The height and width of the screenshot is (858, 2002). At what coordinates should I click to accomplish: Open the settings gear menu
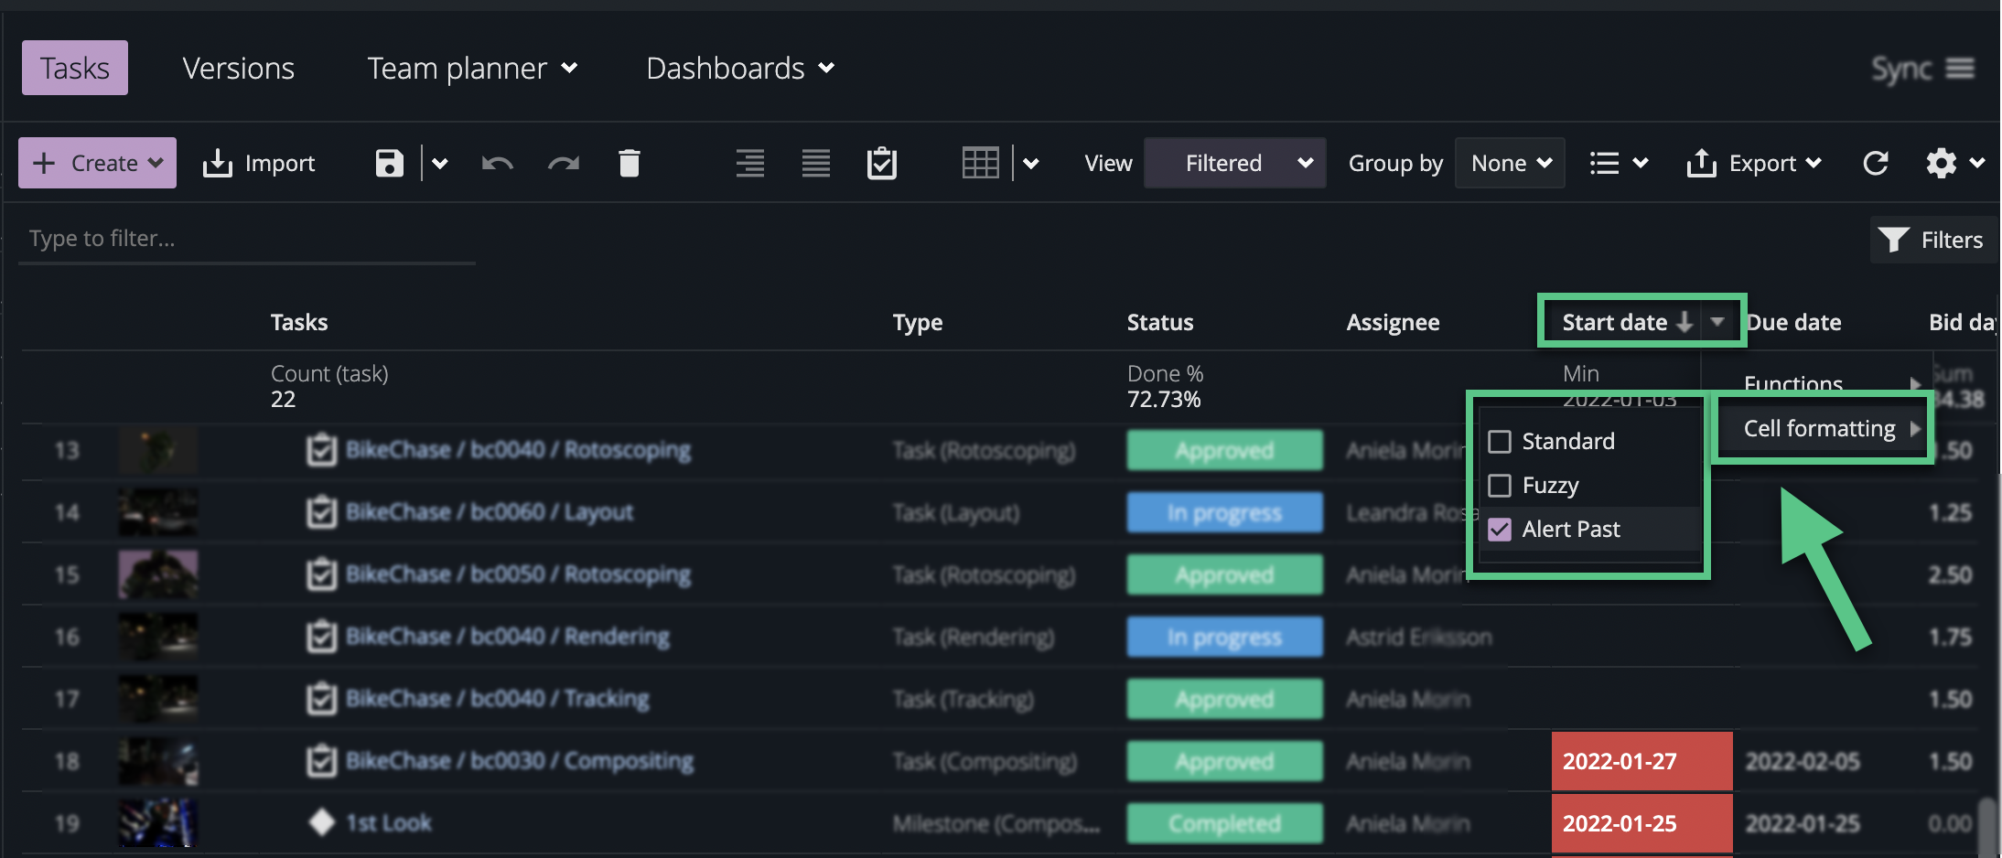tap(1940, 163)
